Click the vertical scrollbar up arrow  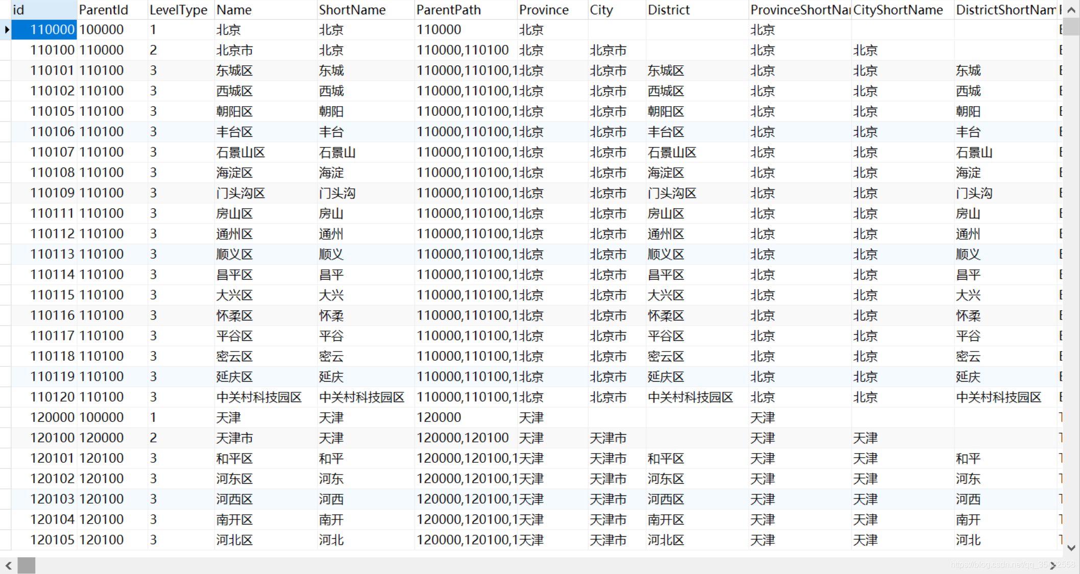pos(1071,10)
